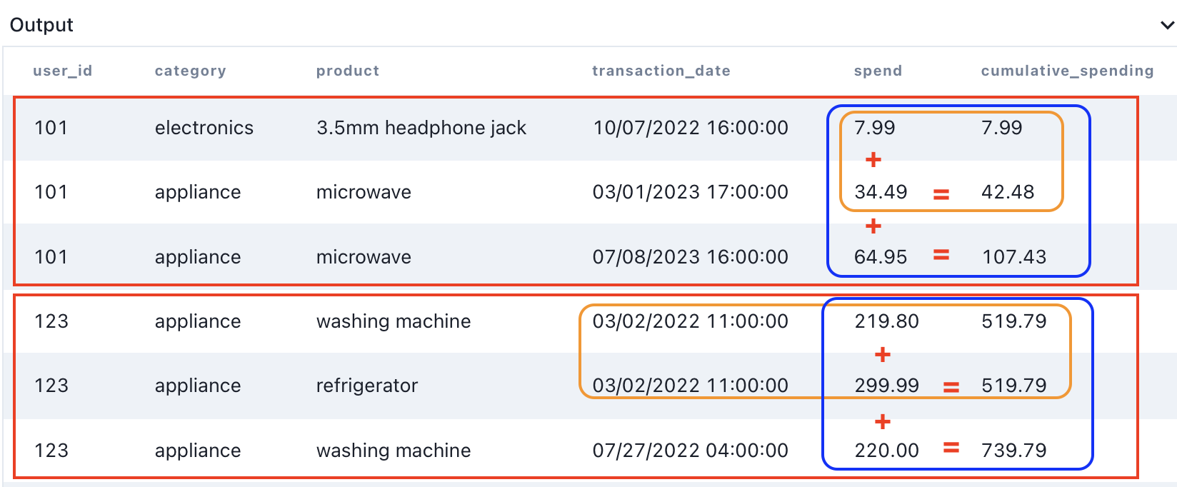1177x487 pixels.
Task: Select the cumulative total 107.43
Action: pos(1014,257)
